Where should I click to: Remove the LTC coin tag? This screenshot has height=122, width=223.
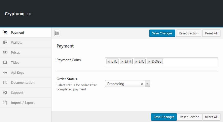point(136,62)
